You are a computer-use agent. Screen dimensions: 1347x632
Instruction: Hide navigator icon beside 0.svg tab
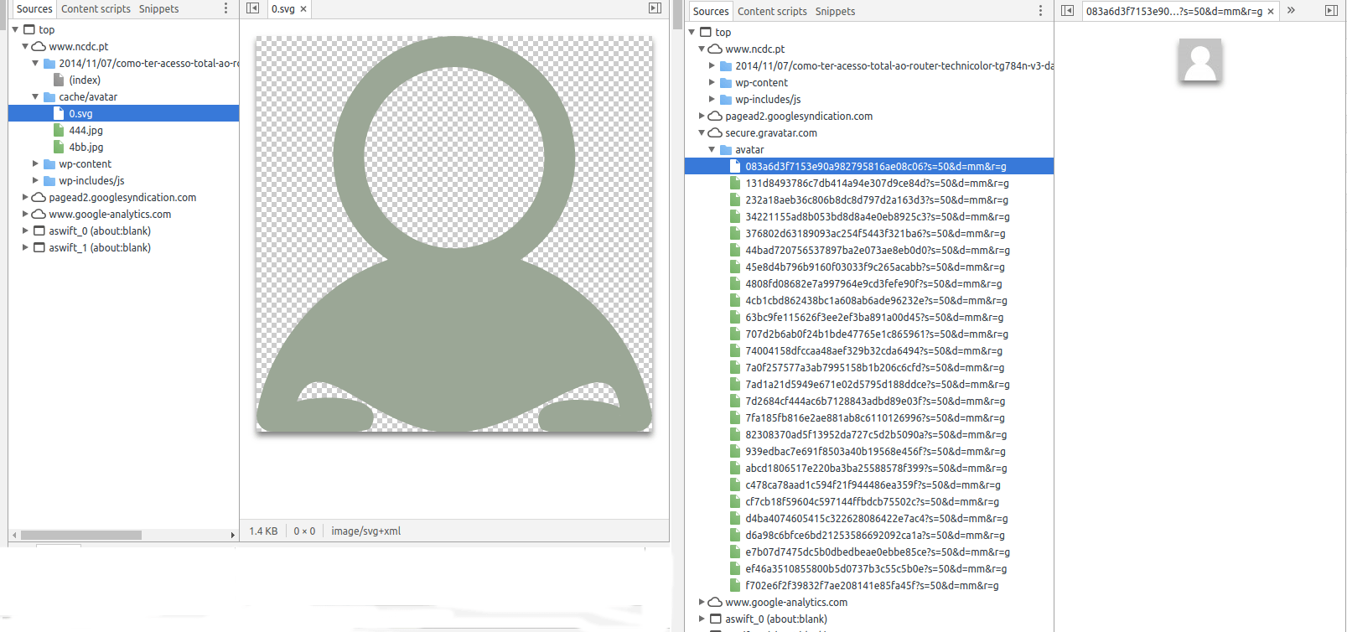coord(253,8)
